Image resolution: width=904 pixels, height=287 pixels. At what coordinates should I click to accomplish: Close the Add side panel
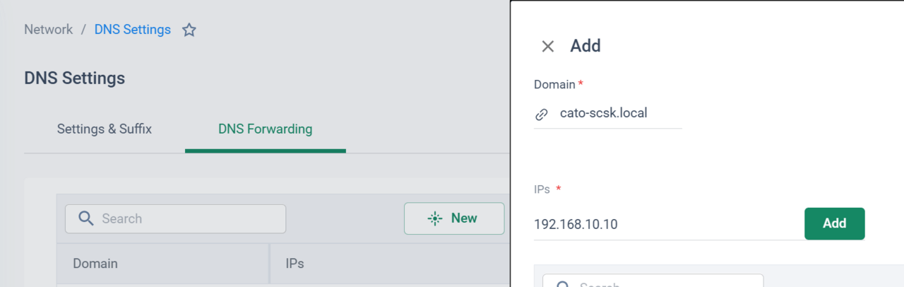547,47
